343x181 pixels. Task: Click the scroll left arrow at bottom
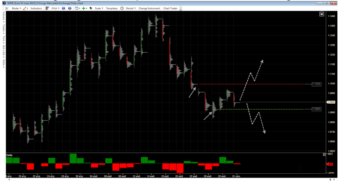[9, 180]
